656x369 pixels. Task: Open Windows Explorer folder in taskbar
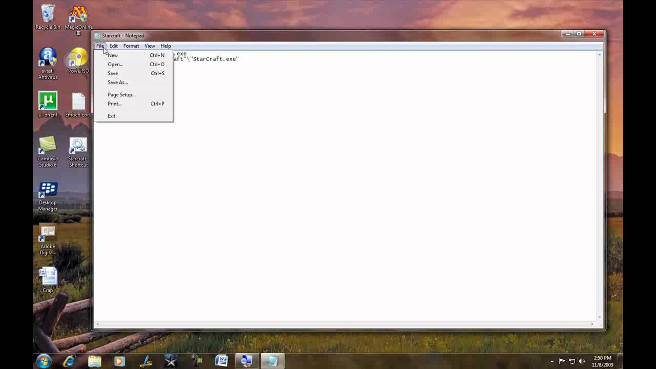(95, 361)
